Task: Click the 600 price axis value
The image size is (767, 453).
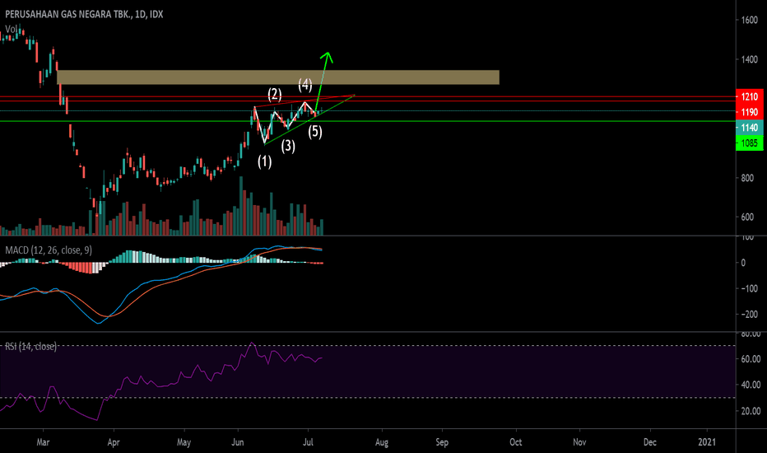Action: coord(747,217)
